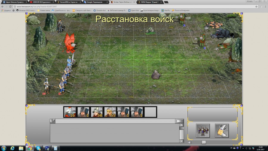Toggle the game sound speaker icon
The width and height of the screenshot is (268, 151).
click(x=190, y=142)
